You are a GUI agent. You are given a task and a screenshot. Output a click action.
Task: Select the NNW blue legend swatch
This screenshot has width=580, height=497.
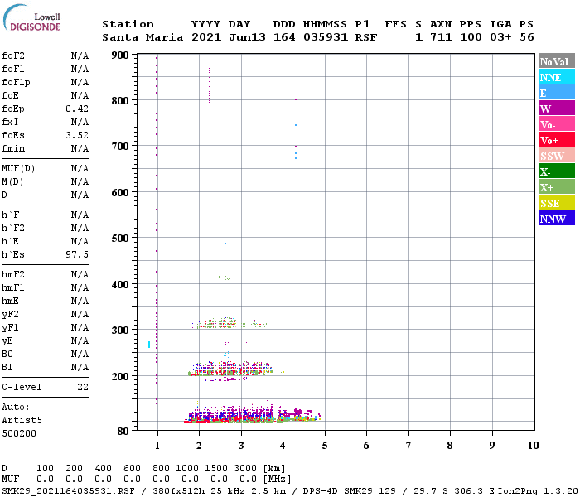pyautogui.click(x=557, y=219)
